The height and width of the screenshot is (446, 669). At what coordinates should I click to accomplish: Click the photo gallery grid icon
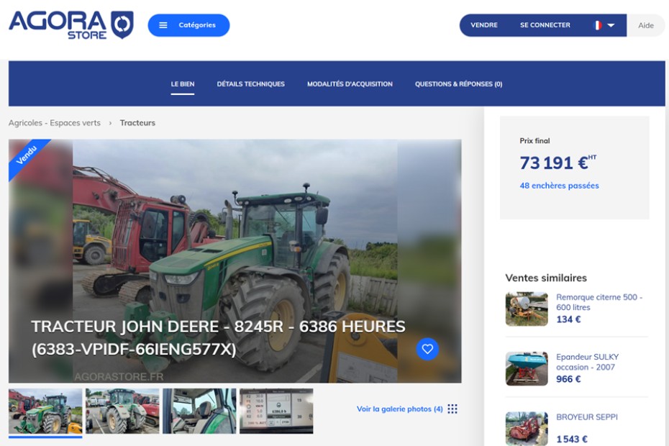[452, 409]
